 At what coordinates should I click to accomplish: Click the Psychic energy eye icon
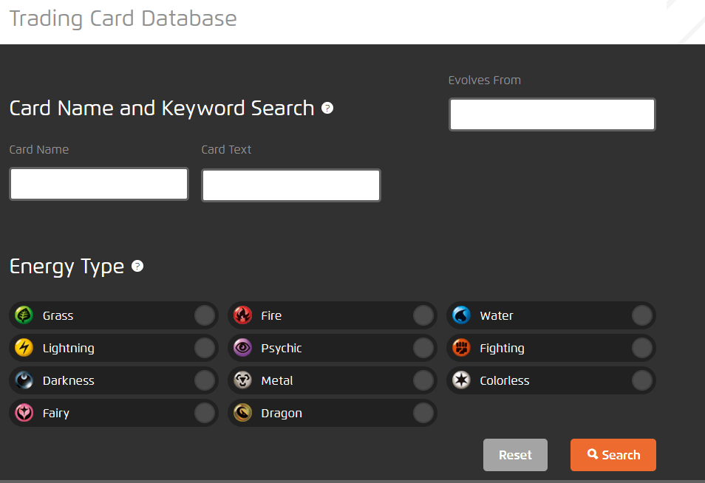click(x=242, y=348)
